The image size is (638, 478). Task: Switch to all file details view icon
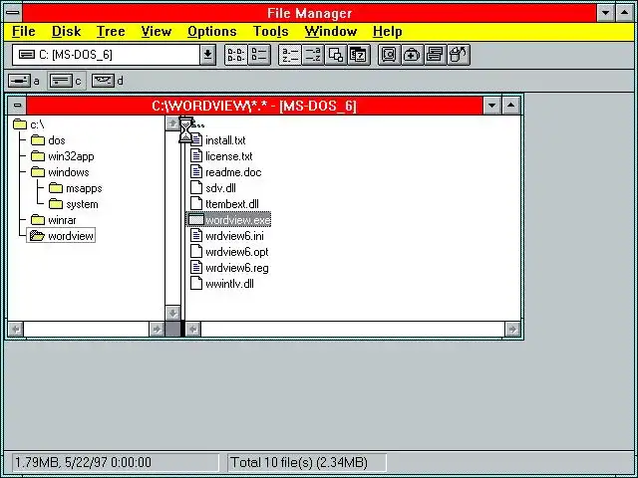tap(259, 55)
